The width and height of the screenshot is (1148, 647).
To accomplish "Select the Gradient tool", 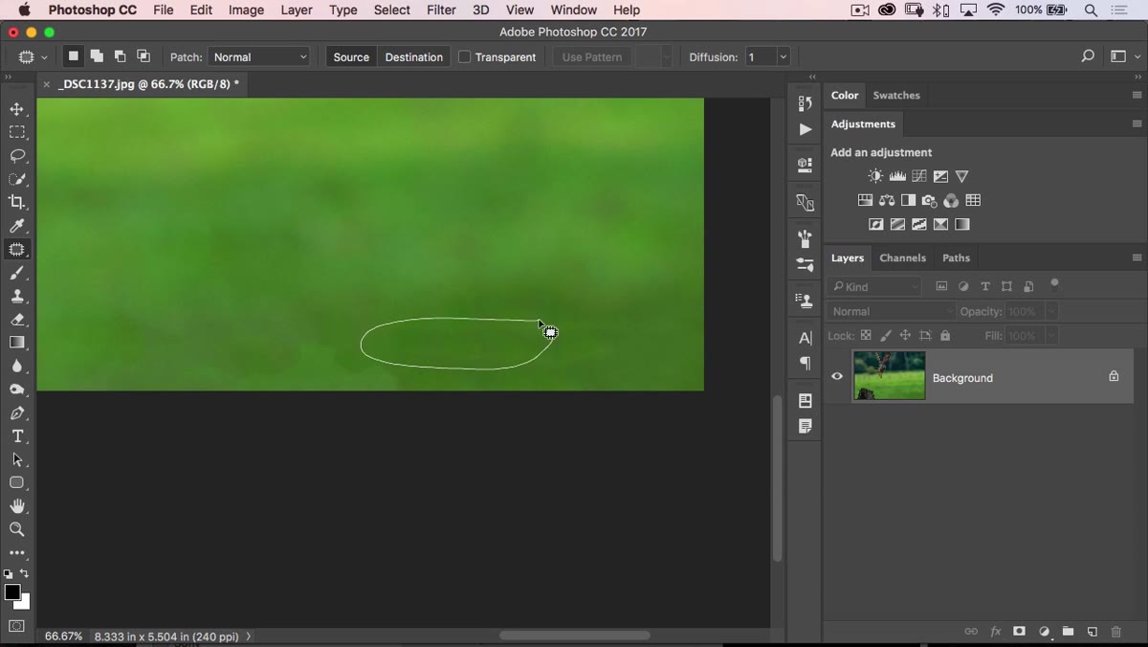I will click(17, 343).
